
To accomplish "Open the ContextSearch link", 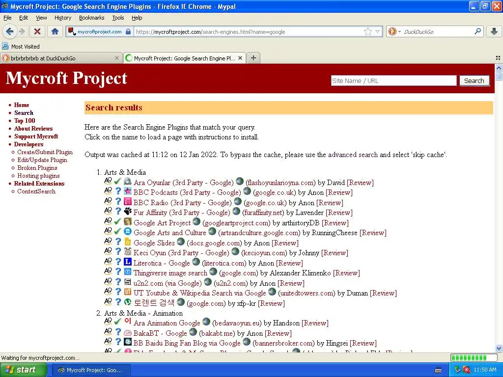I will 36,191.
